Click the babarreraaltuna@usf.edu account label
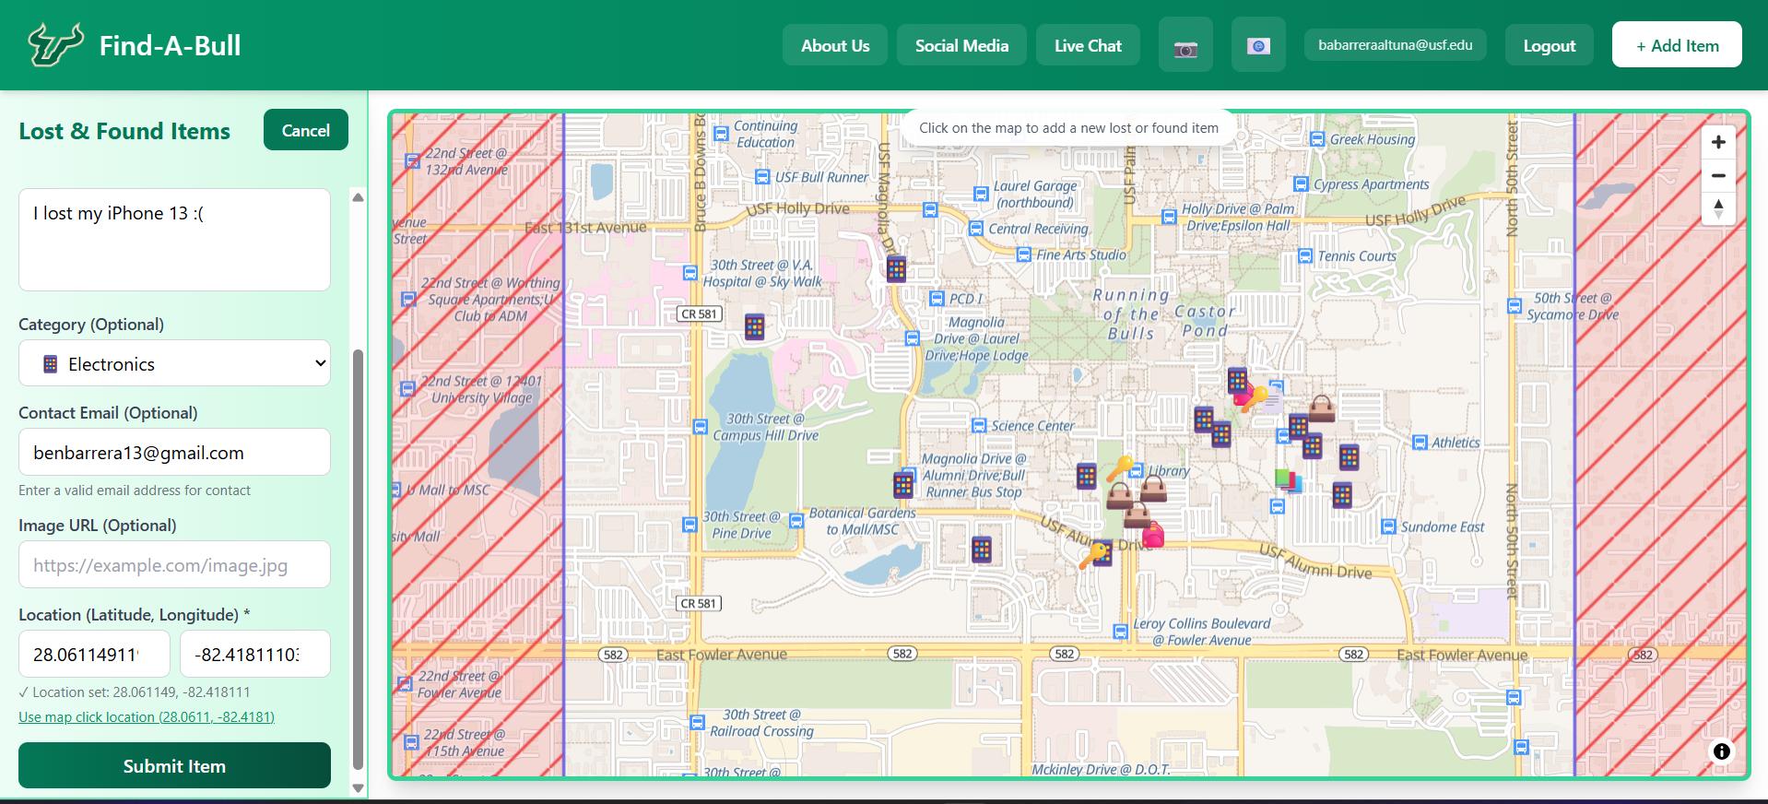1768x804 pixels. tap(1396, 44)
